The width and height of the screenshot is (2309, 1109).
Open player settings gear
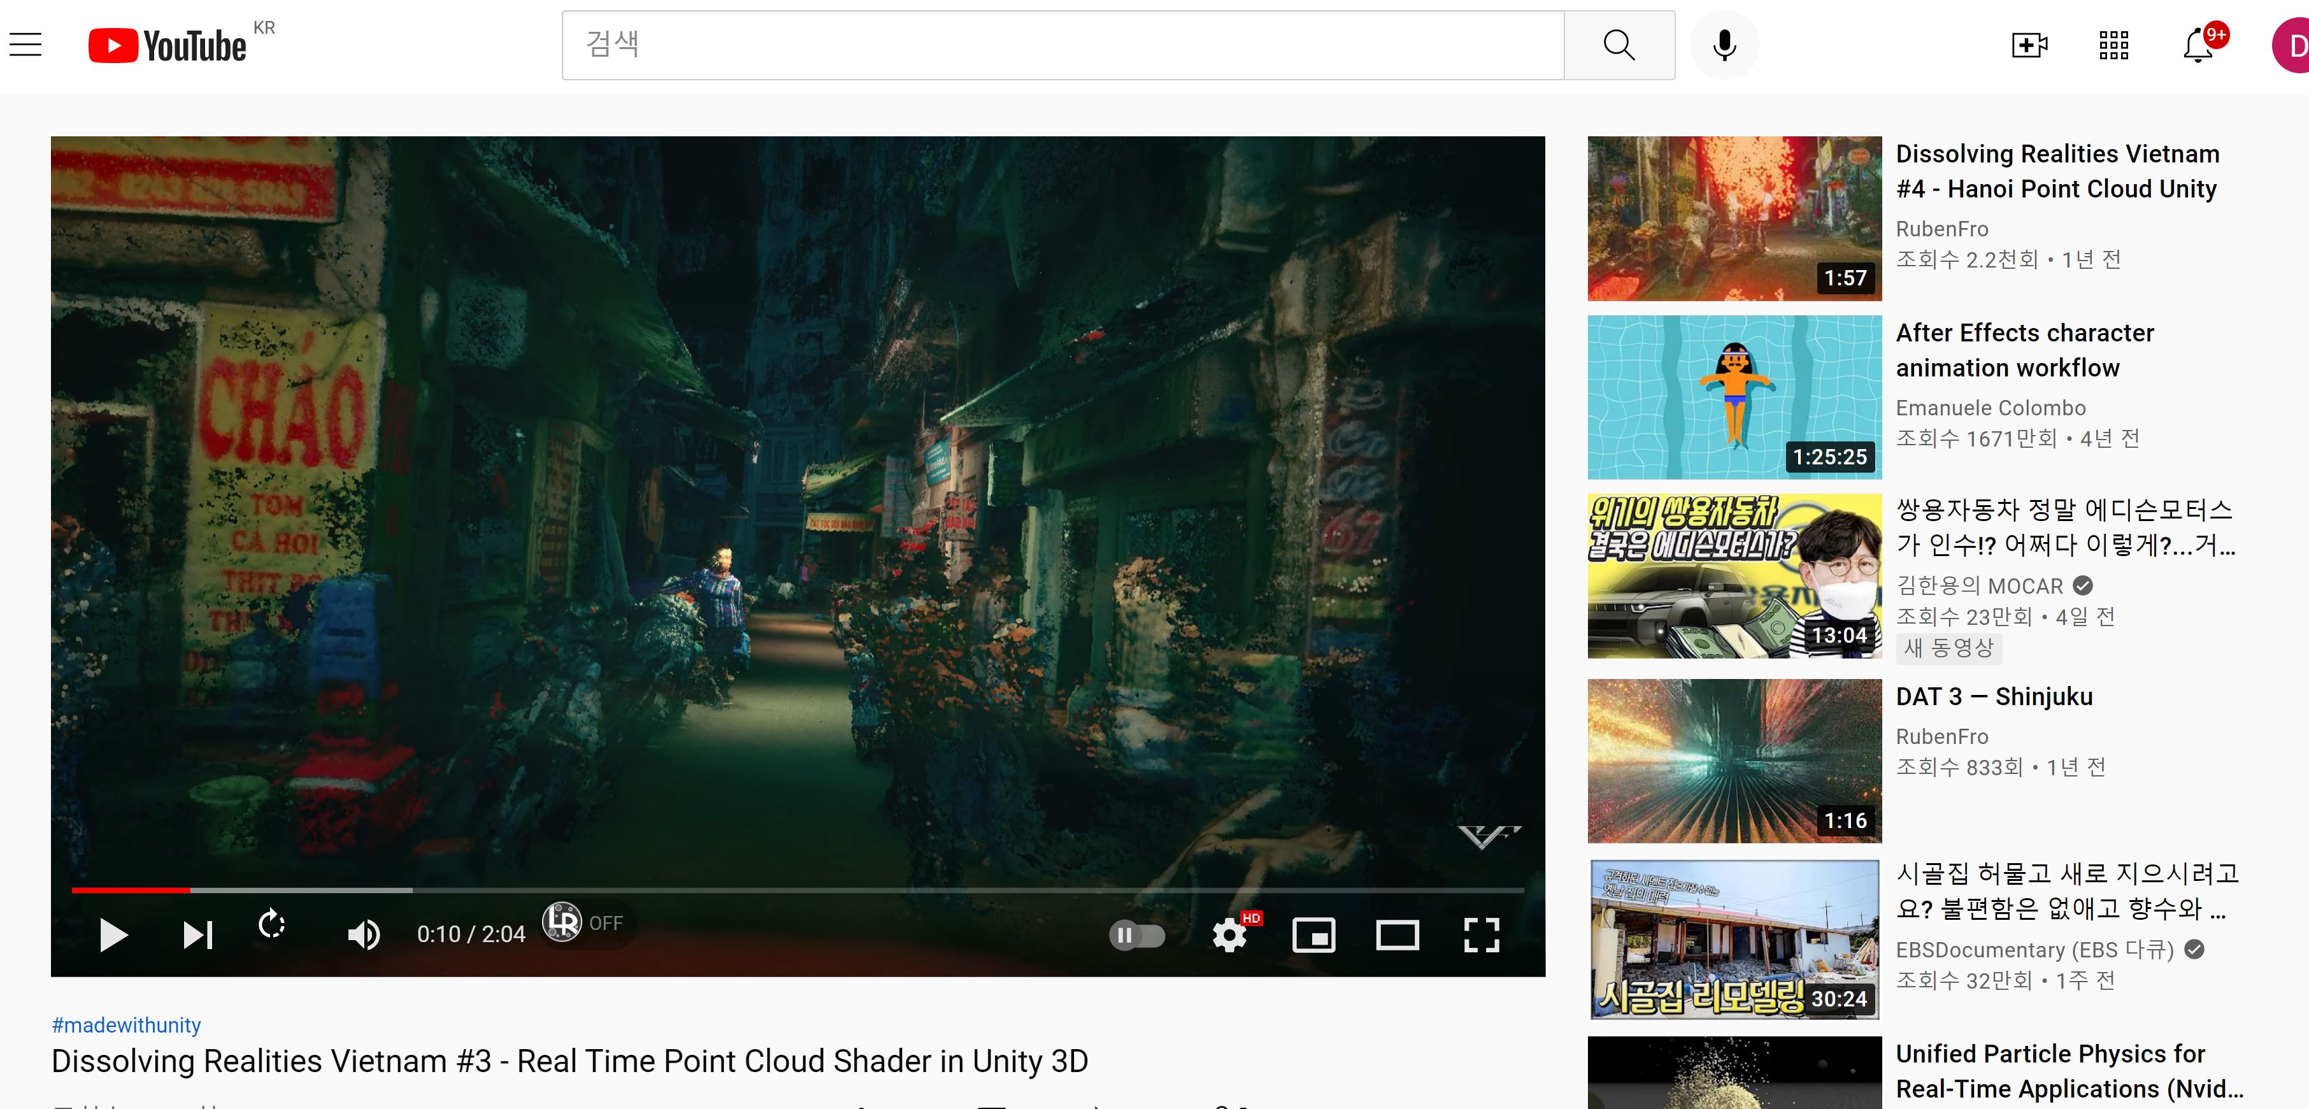click(x=1230, y=935)
